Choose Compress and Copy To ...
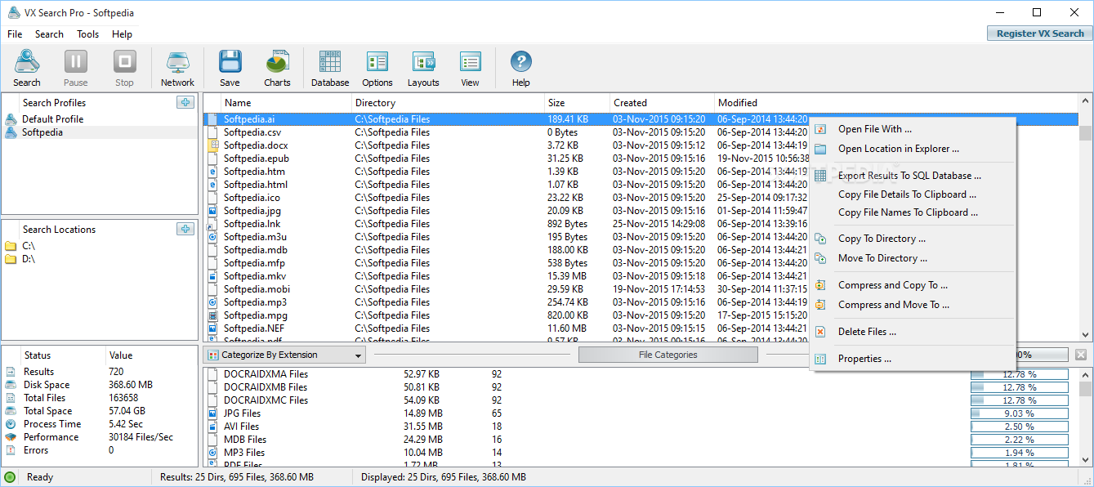Screen dimensions: 1094x487 (913, 285)
